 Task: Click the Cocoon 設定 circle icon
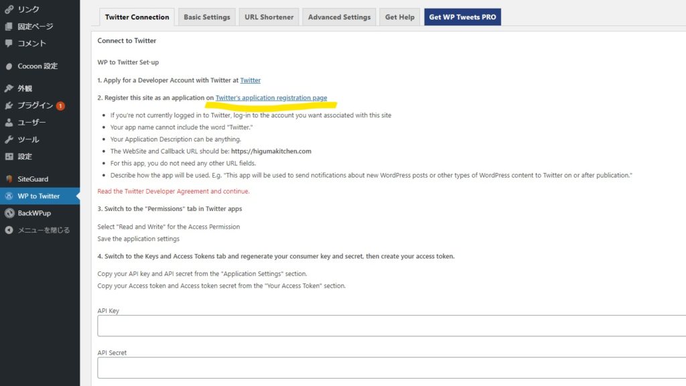click(x=9, y=66)
